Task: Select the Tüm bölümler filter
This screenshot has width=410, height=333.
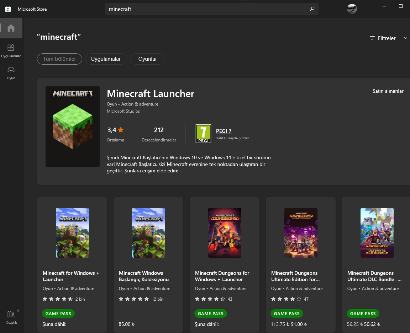Action: pyautogui.click(x=59, y=59)
